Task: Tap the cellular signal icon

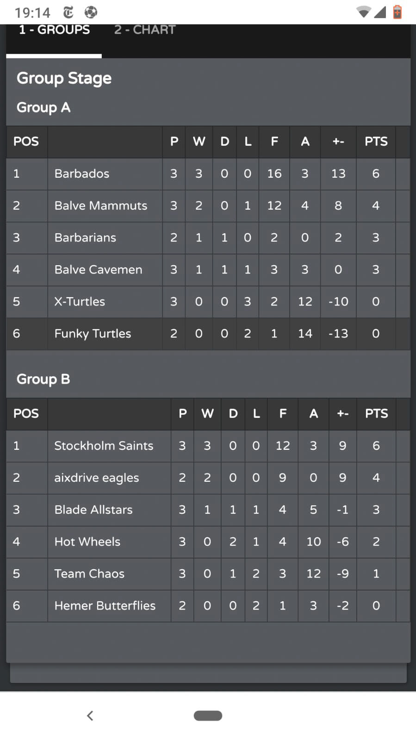Action: click(x=380, y=12)
